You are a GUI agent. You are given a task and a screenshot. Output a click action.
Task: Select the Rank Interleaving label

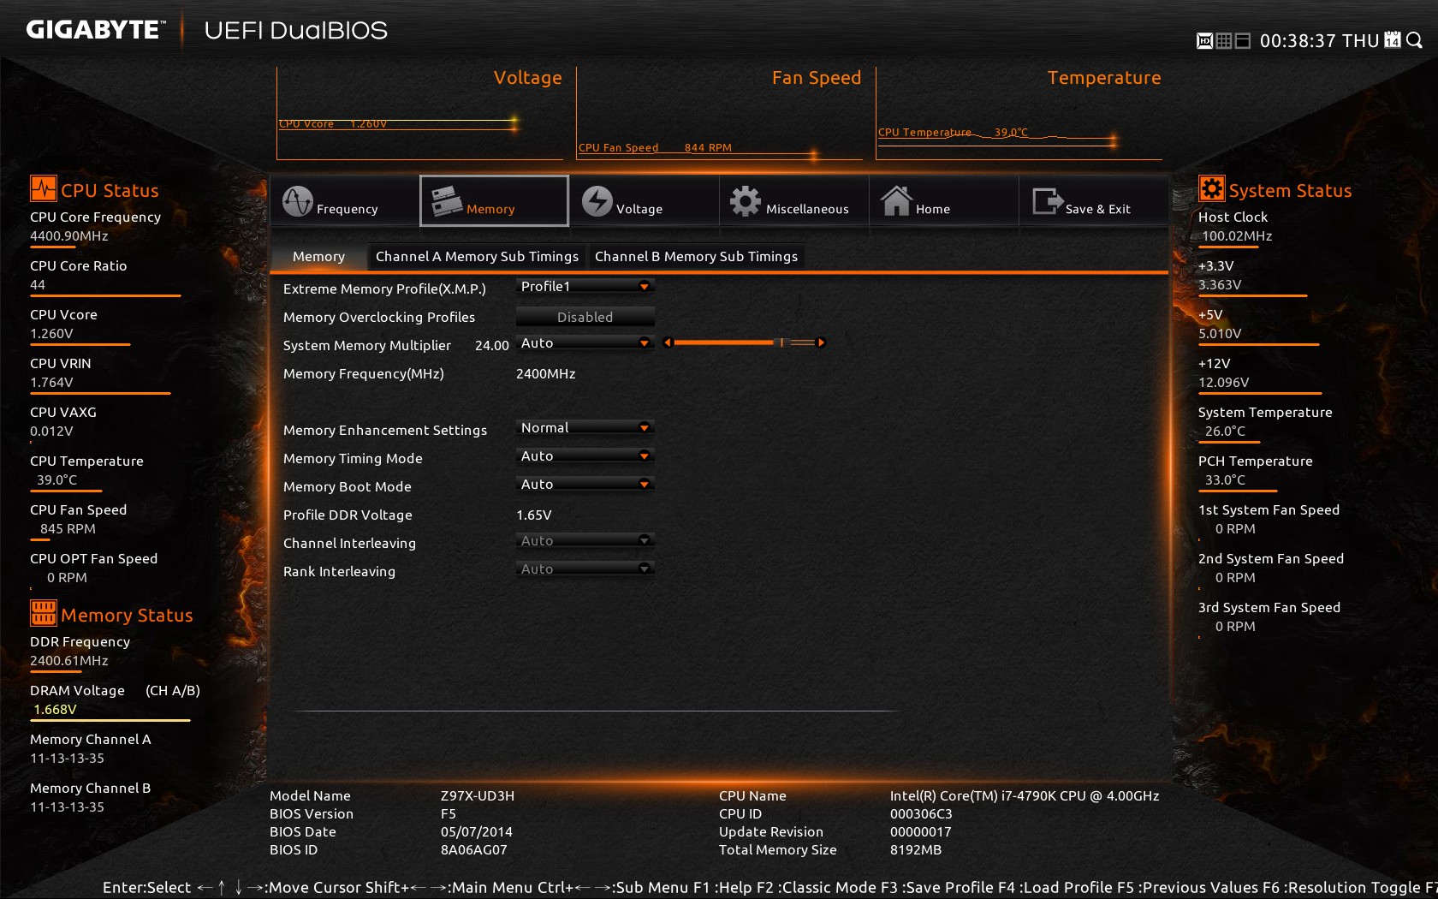(x=339, y=572)
